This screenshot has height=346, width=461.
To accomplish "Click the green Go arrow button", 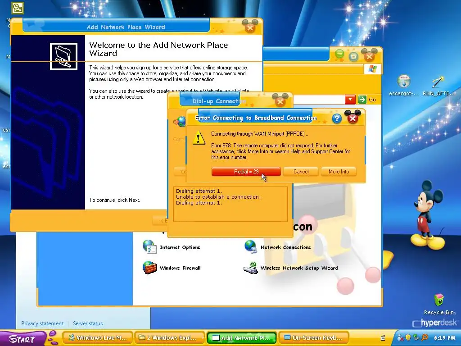I will (x=362, y=100).
